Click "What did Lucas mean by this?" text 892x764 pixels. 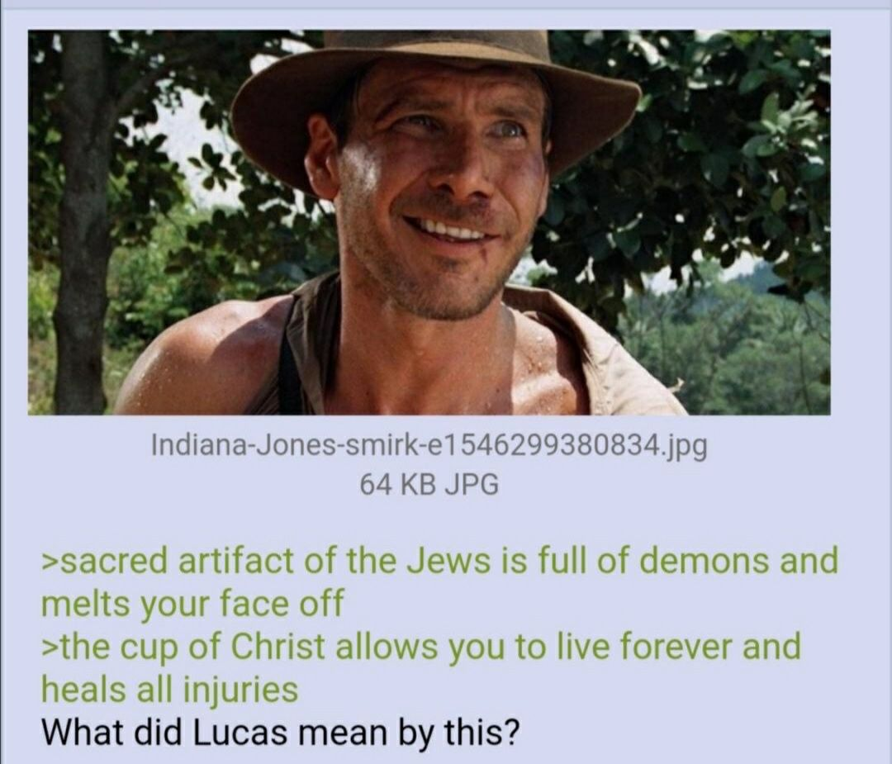tap(281, 733)
